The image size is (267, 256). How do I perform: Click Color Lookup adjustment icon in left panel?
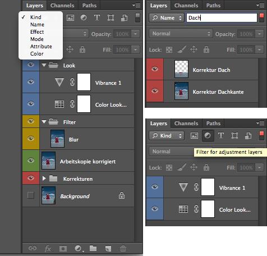(x=59, y=104)
